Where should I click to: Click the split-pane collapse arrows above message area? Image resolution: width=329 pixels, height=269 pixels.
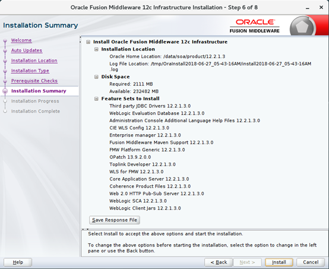coord(86,229)
